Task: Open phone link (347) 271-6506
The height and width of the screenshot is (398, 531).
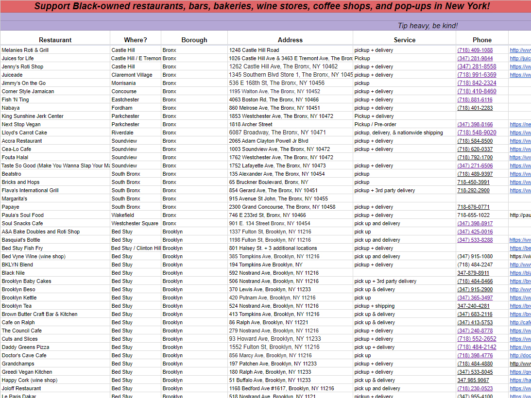Action: point(475,166)
